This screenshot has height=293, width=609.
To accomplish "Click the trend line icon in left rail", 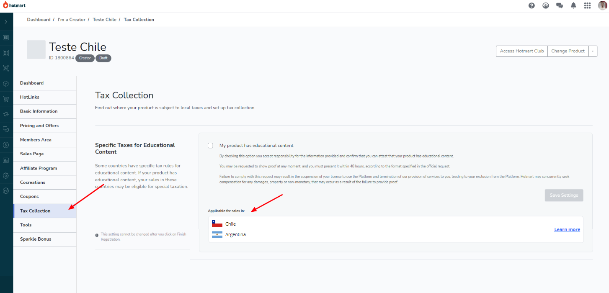I will 6,191.
